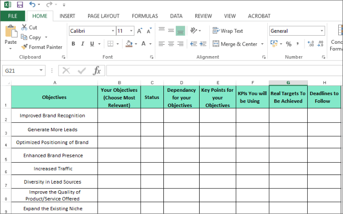Open the PAGE LAYOUT ribbon tab
This screenshot has width=343, height=214.
[x=103, y=16]
